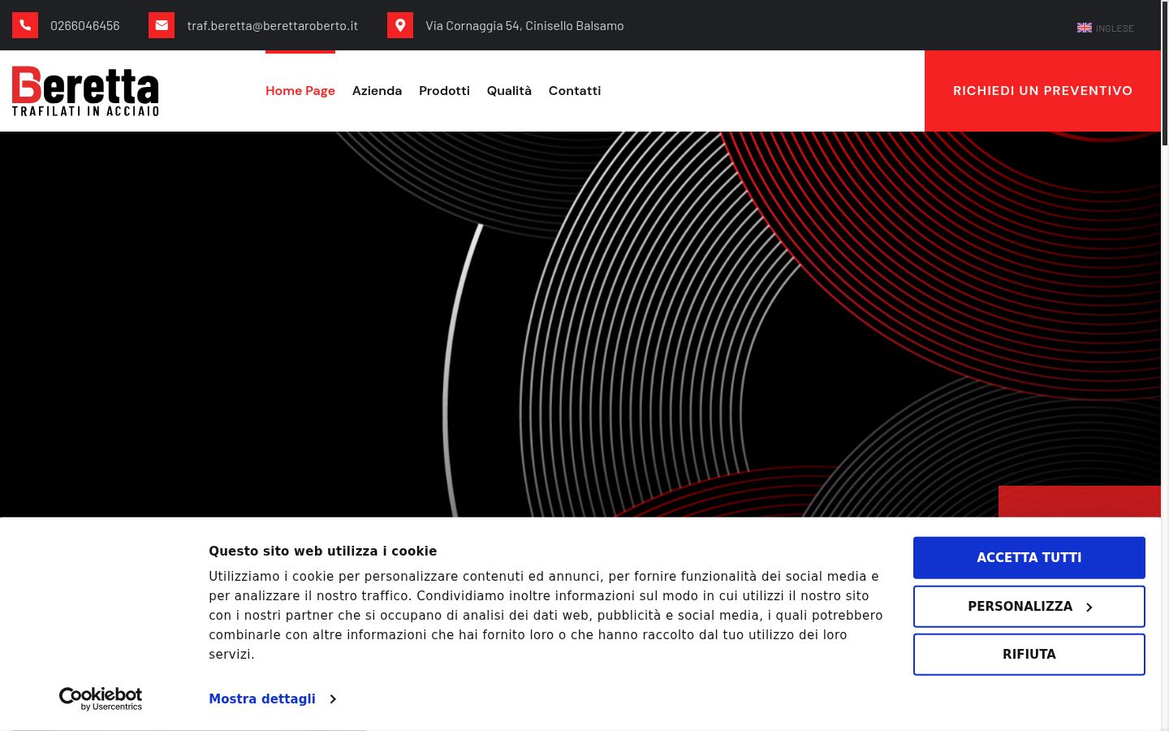Click chevron next to Mostra dettagli
The width and height of the screenshot is (1169, 731).
pos(333,699)
